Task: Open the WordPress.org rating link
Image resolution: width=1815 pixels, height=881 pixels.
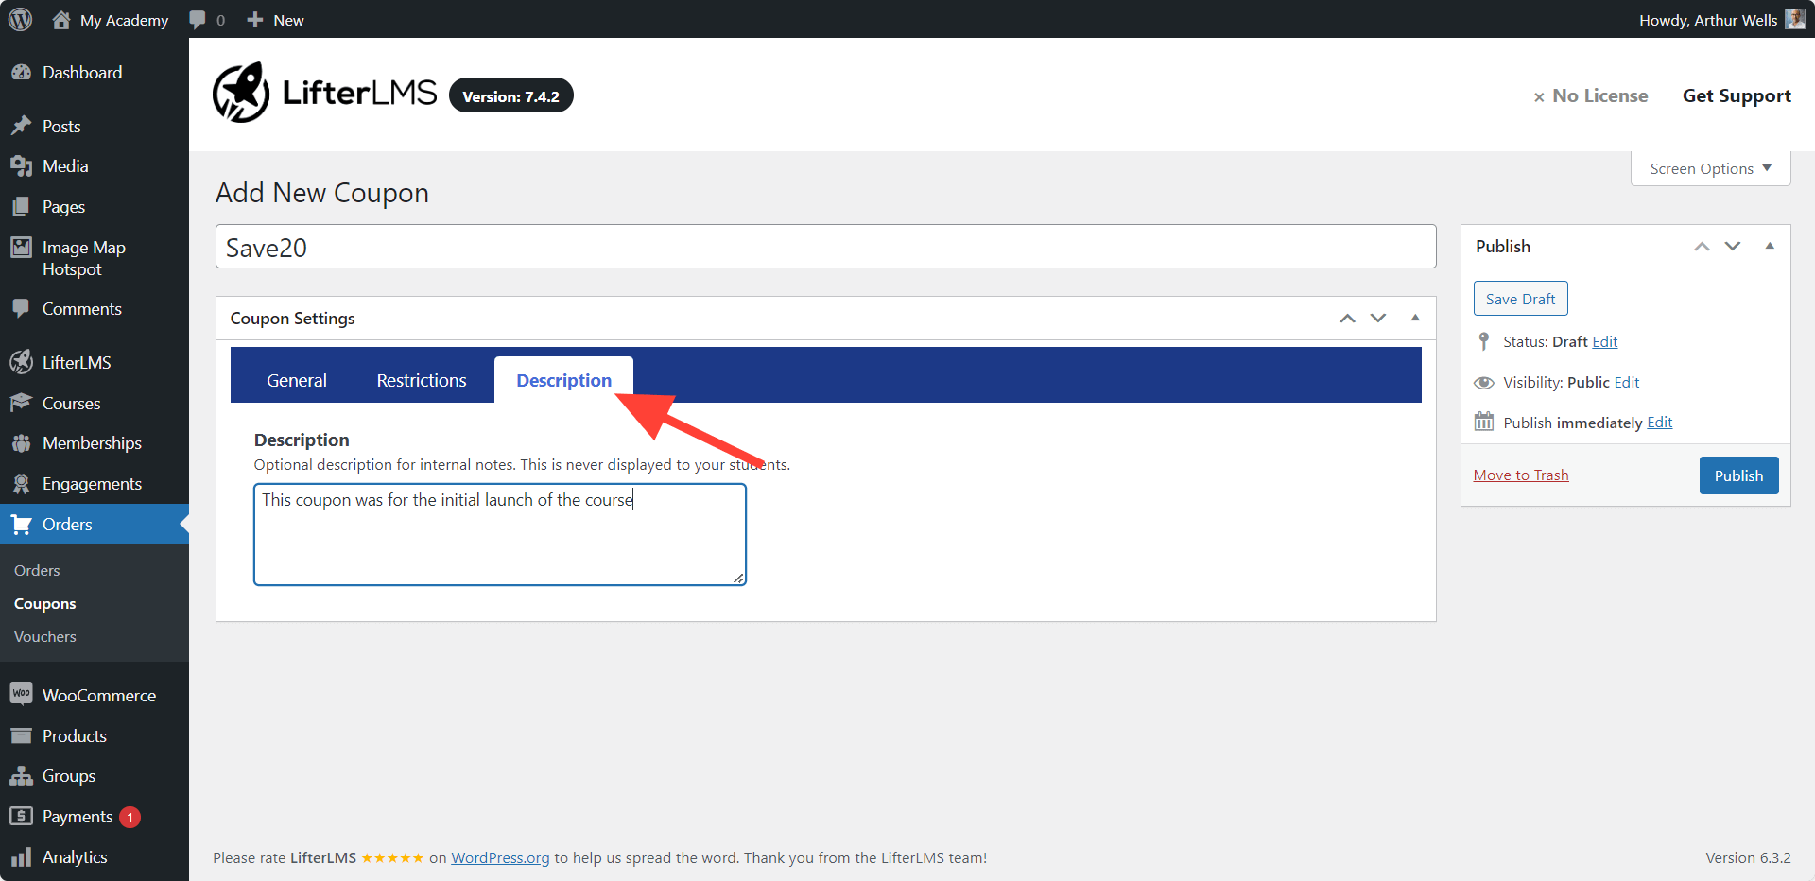Action: (500, 857)
